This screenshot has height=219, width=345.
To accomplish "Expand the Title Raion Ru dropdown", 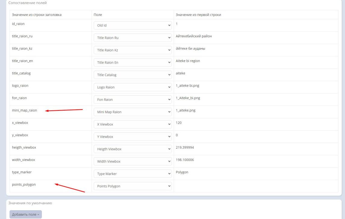I will click(132, 38).
